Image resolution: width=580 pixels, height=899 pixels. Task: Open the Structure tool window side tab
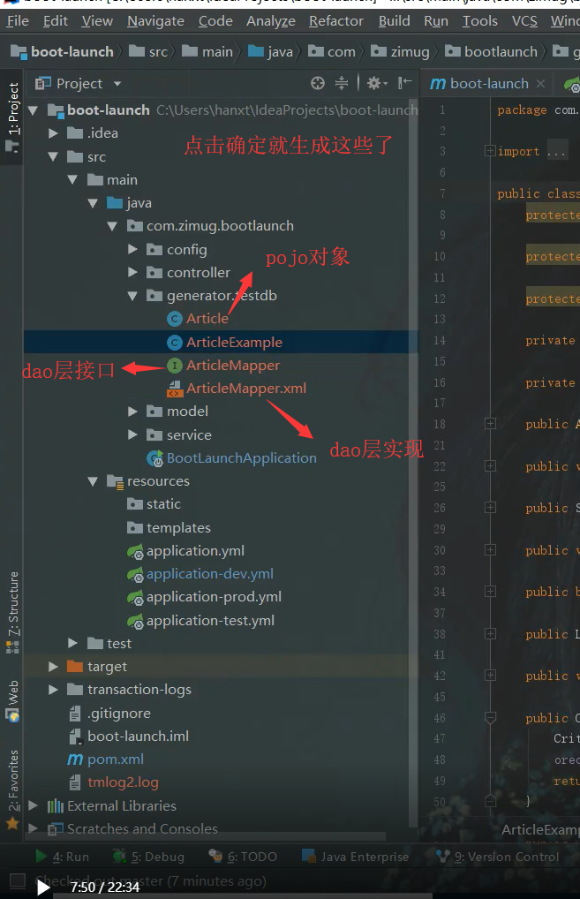pos(12,612)
